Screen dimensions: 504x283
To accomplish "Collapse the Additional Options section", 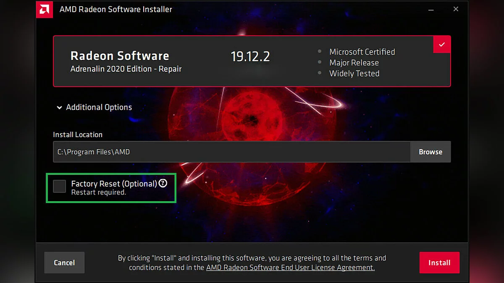I will (94, 107).
